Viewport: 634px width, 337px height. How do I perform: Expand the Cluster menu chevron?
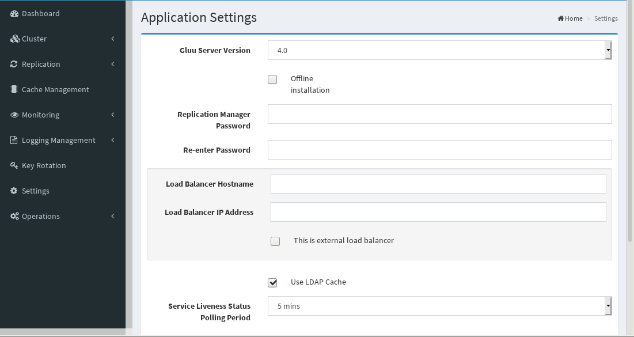(113, 39)
